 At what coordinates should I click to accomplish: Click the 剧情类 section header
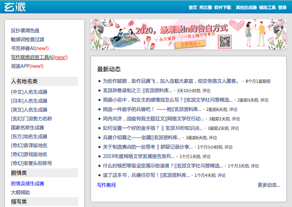pyautogui.click(x=45, y=173)
